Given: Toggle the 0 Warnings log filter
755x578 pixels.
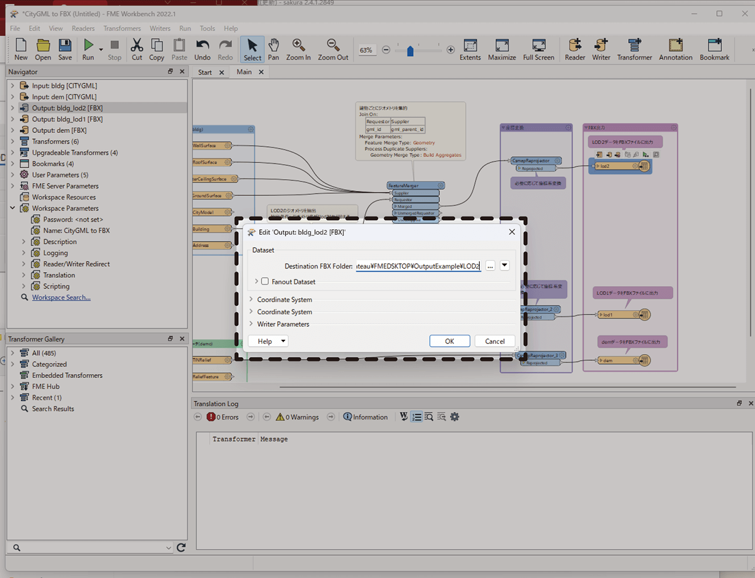Looking at the screenshot, I should pos(297,417).
